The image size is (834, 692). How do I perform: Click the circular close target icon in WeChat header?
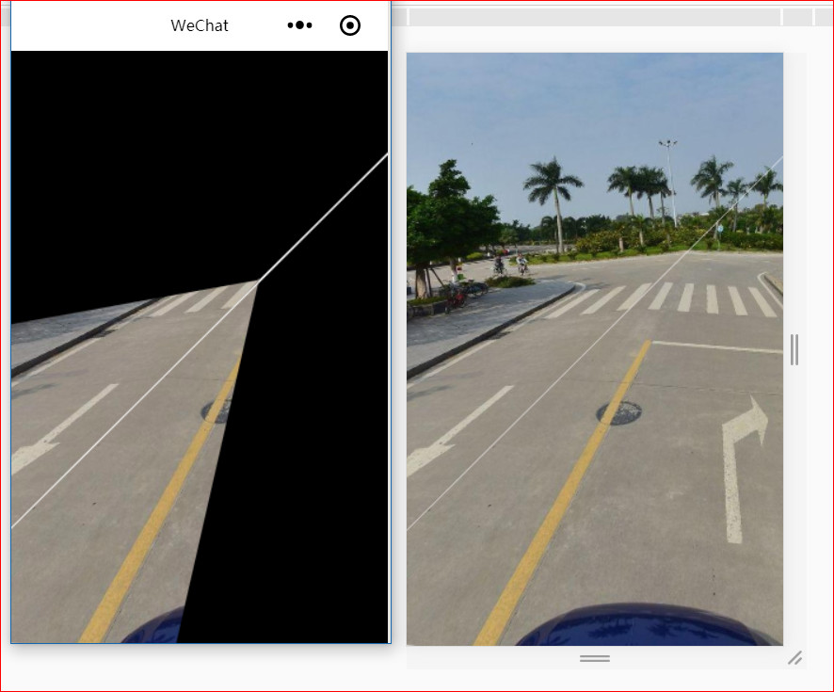point(350,25)
